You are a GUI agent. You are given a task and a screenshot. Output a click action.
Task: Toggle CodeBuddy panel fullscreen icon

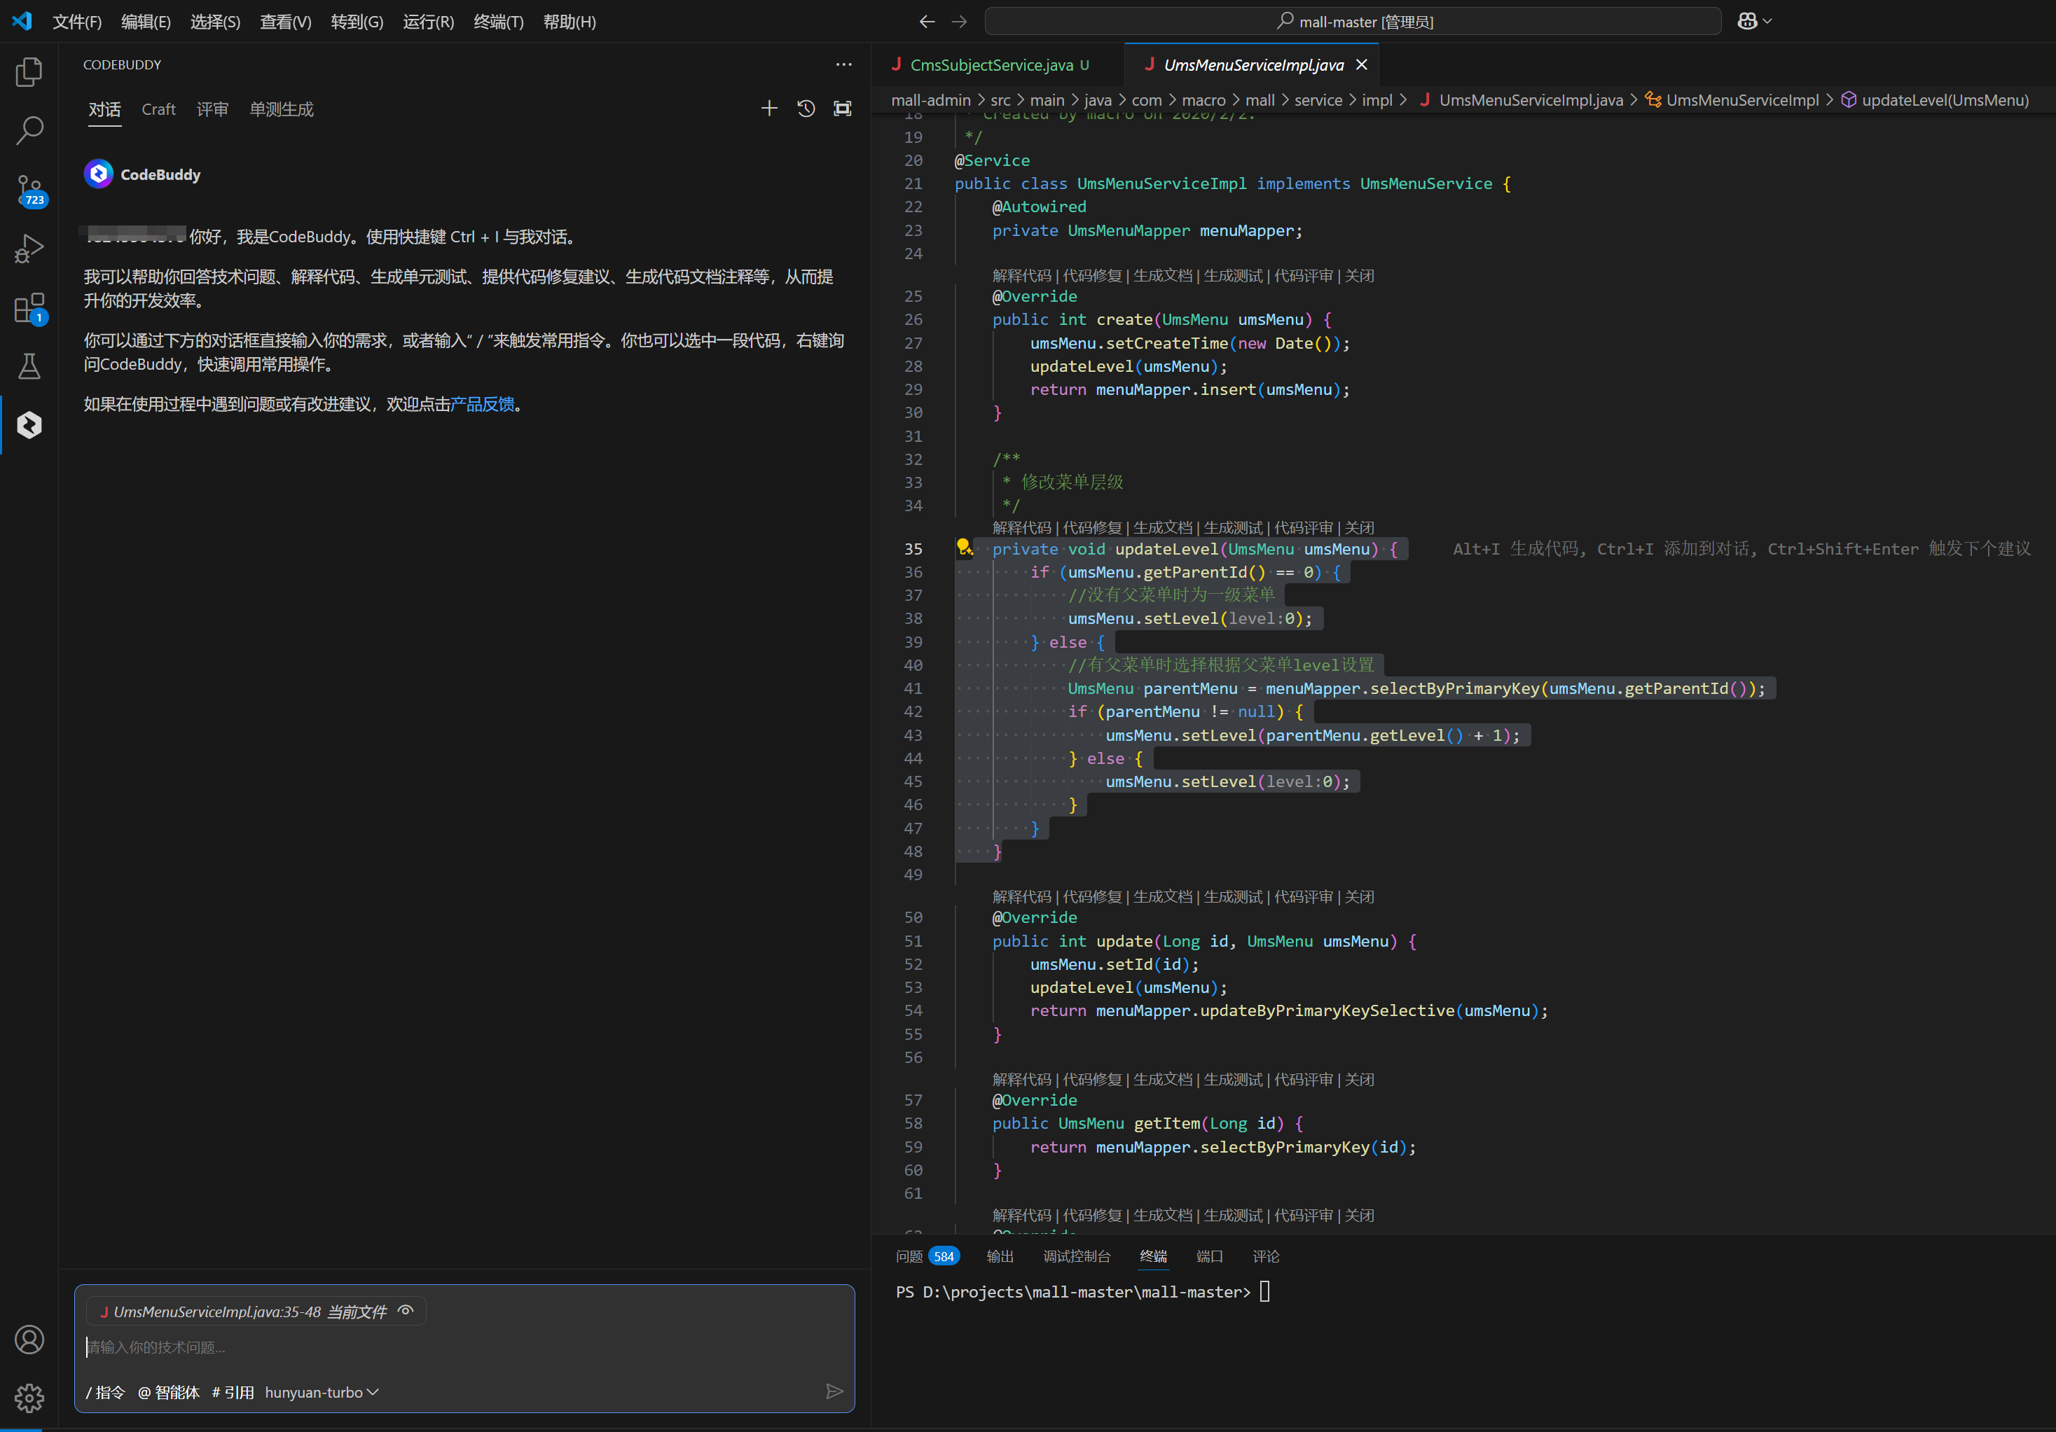[x=842, y=109]
